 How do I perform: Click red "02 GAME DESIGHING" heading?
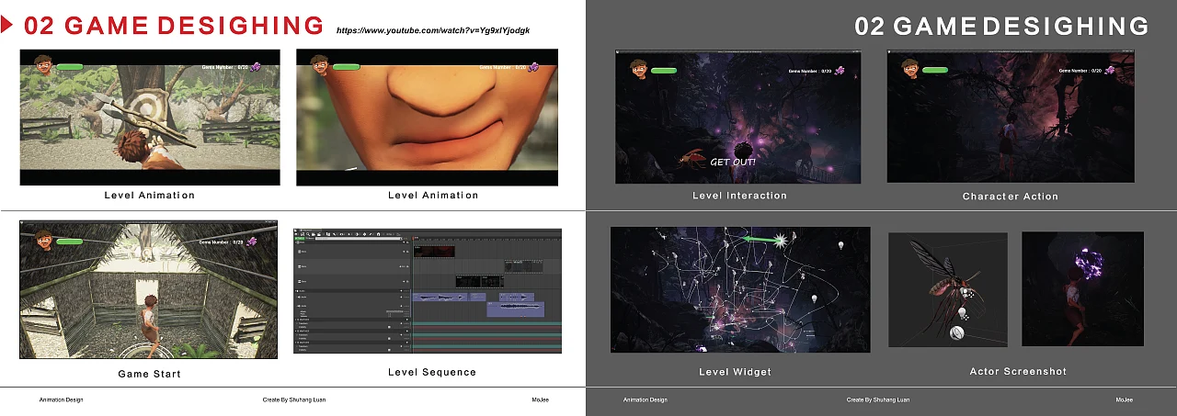click(174, 27)
